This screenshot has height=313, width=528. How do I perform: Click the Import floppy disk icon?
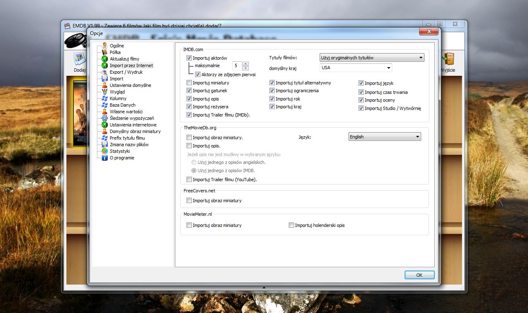point(105,79)
